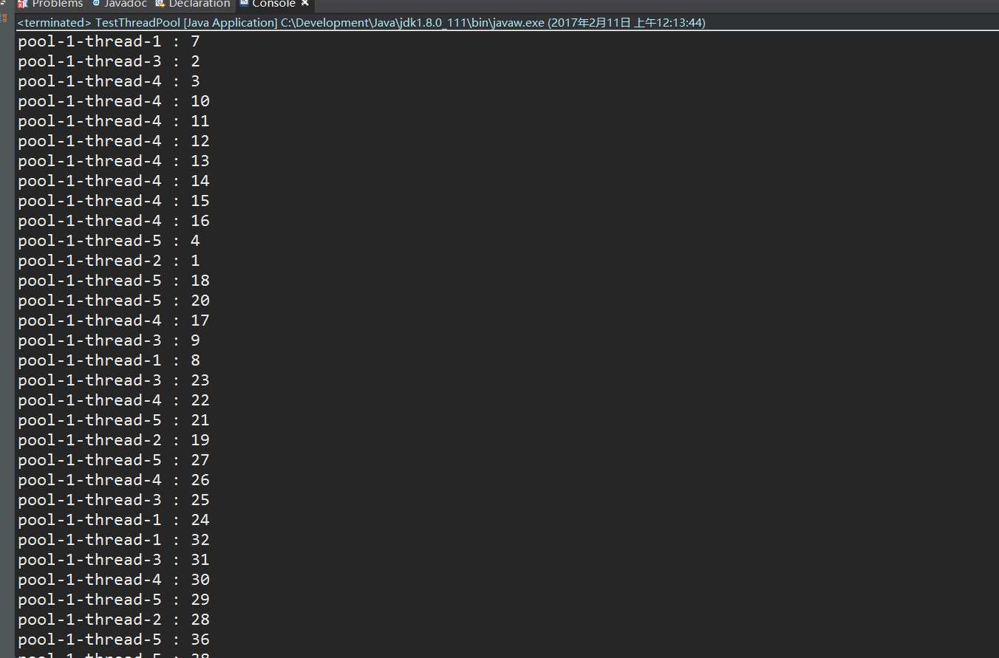Click the line 'pool-1-thread-4 : 3'
The width and height of the screenshot is (999, 658).
[109, 81]
